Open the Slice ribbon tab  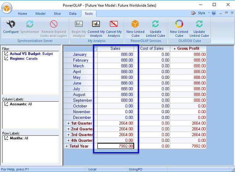pyautogui.click(x=57, y=14)
